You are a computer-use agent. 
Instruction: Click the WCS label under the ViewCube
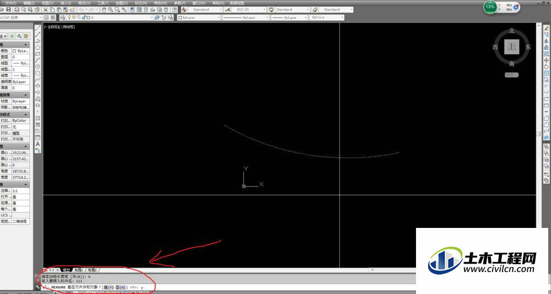pyautogui.click(x=512, y=75)
